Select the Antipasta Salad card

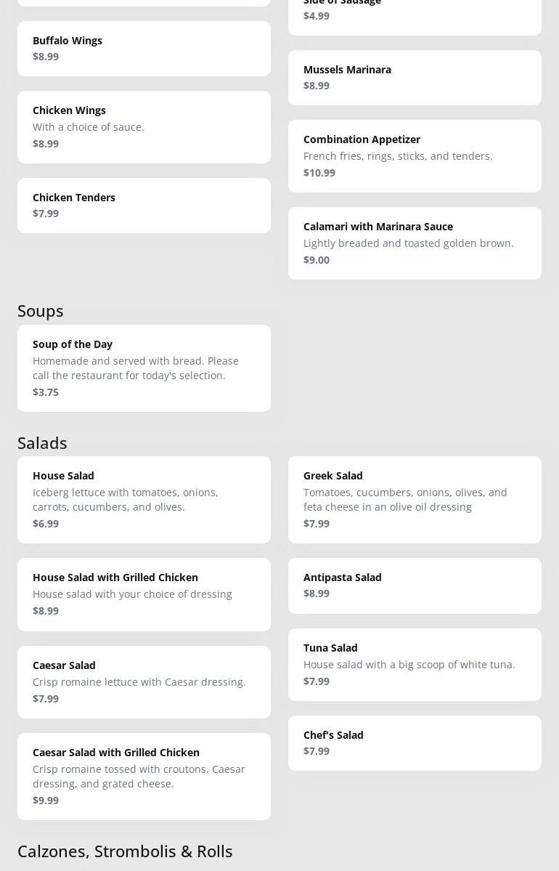[415, 585]
